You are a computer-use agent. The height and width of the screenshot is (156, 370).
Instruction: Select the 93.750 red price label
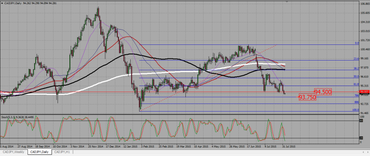coord(308,97)
